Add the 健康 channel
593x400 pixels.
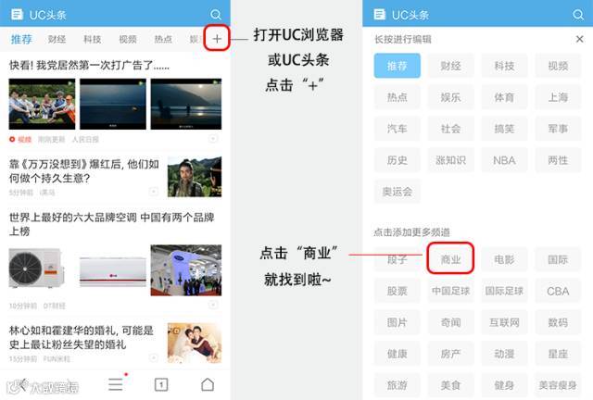point(397,354)
